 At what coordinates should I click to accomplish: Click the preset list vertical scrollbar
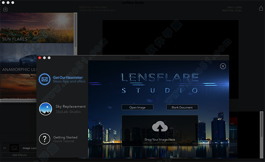76,30
